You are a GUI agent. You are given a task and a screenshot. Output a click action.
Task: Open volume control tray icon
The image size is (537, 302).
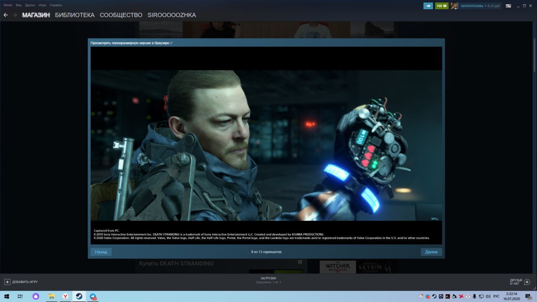click(x=488, y=296)
